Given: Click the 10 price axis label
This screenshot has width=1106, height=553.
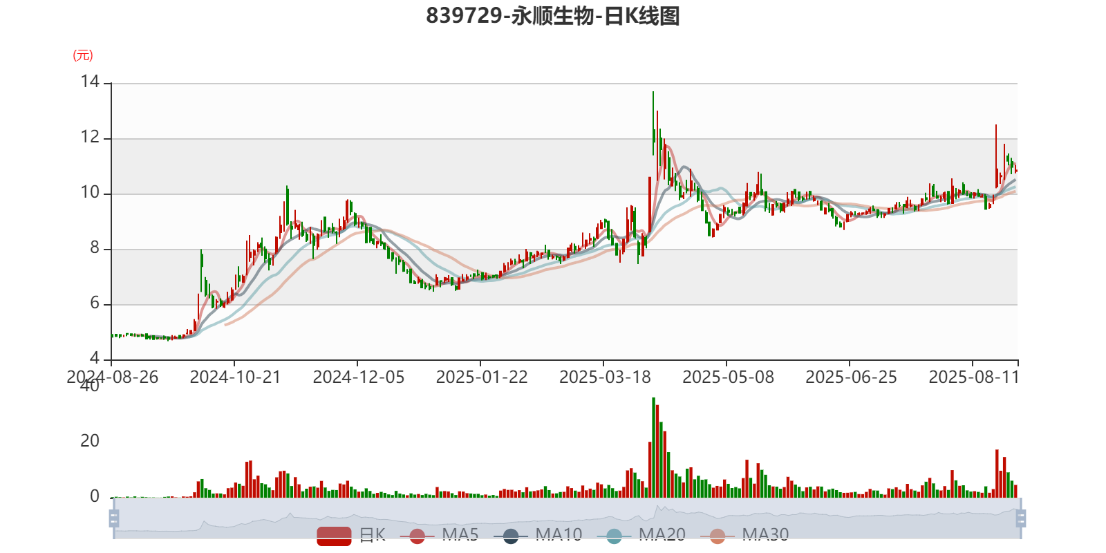Looking at the screenshot, I should click(x=90, y=193).
